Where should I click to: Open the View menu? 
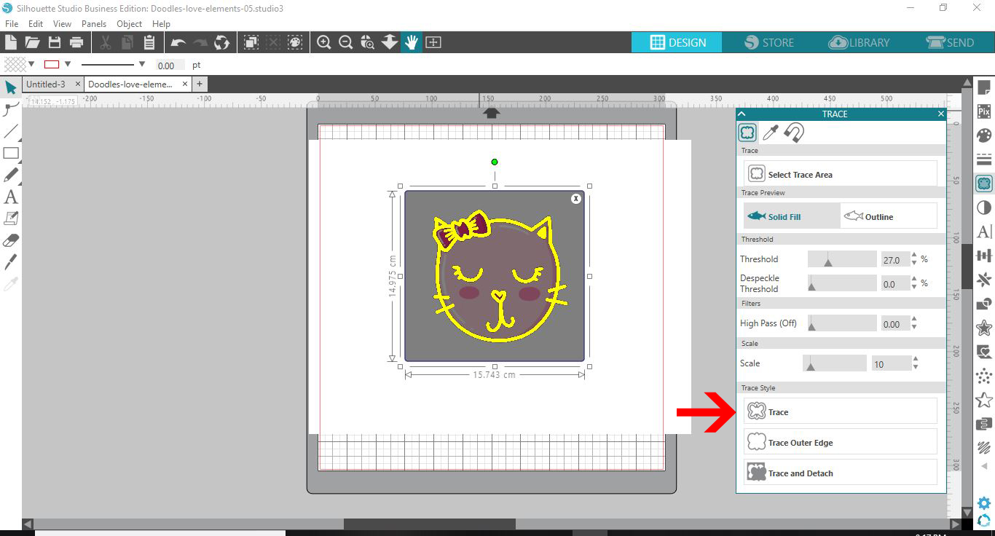[x=62, y=24]
